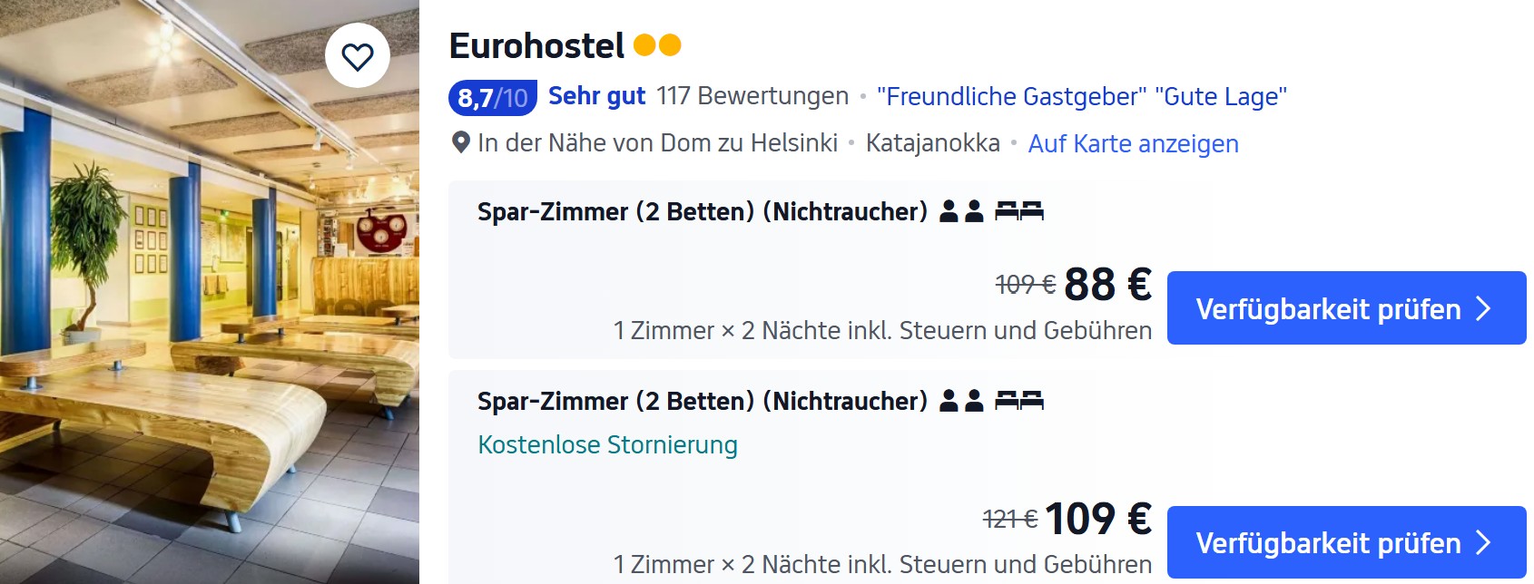Click the twin beds icon of first room
Image resolution: width=1534 pixels, height=584 pixels.
[1019, 211]
